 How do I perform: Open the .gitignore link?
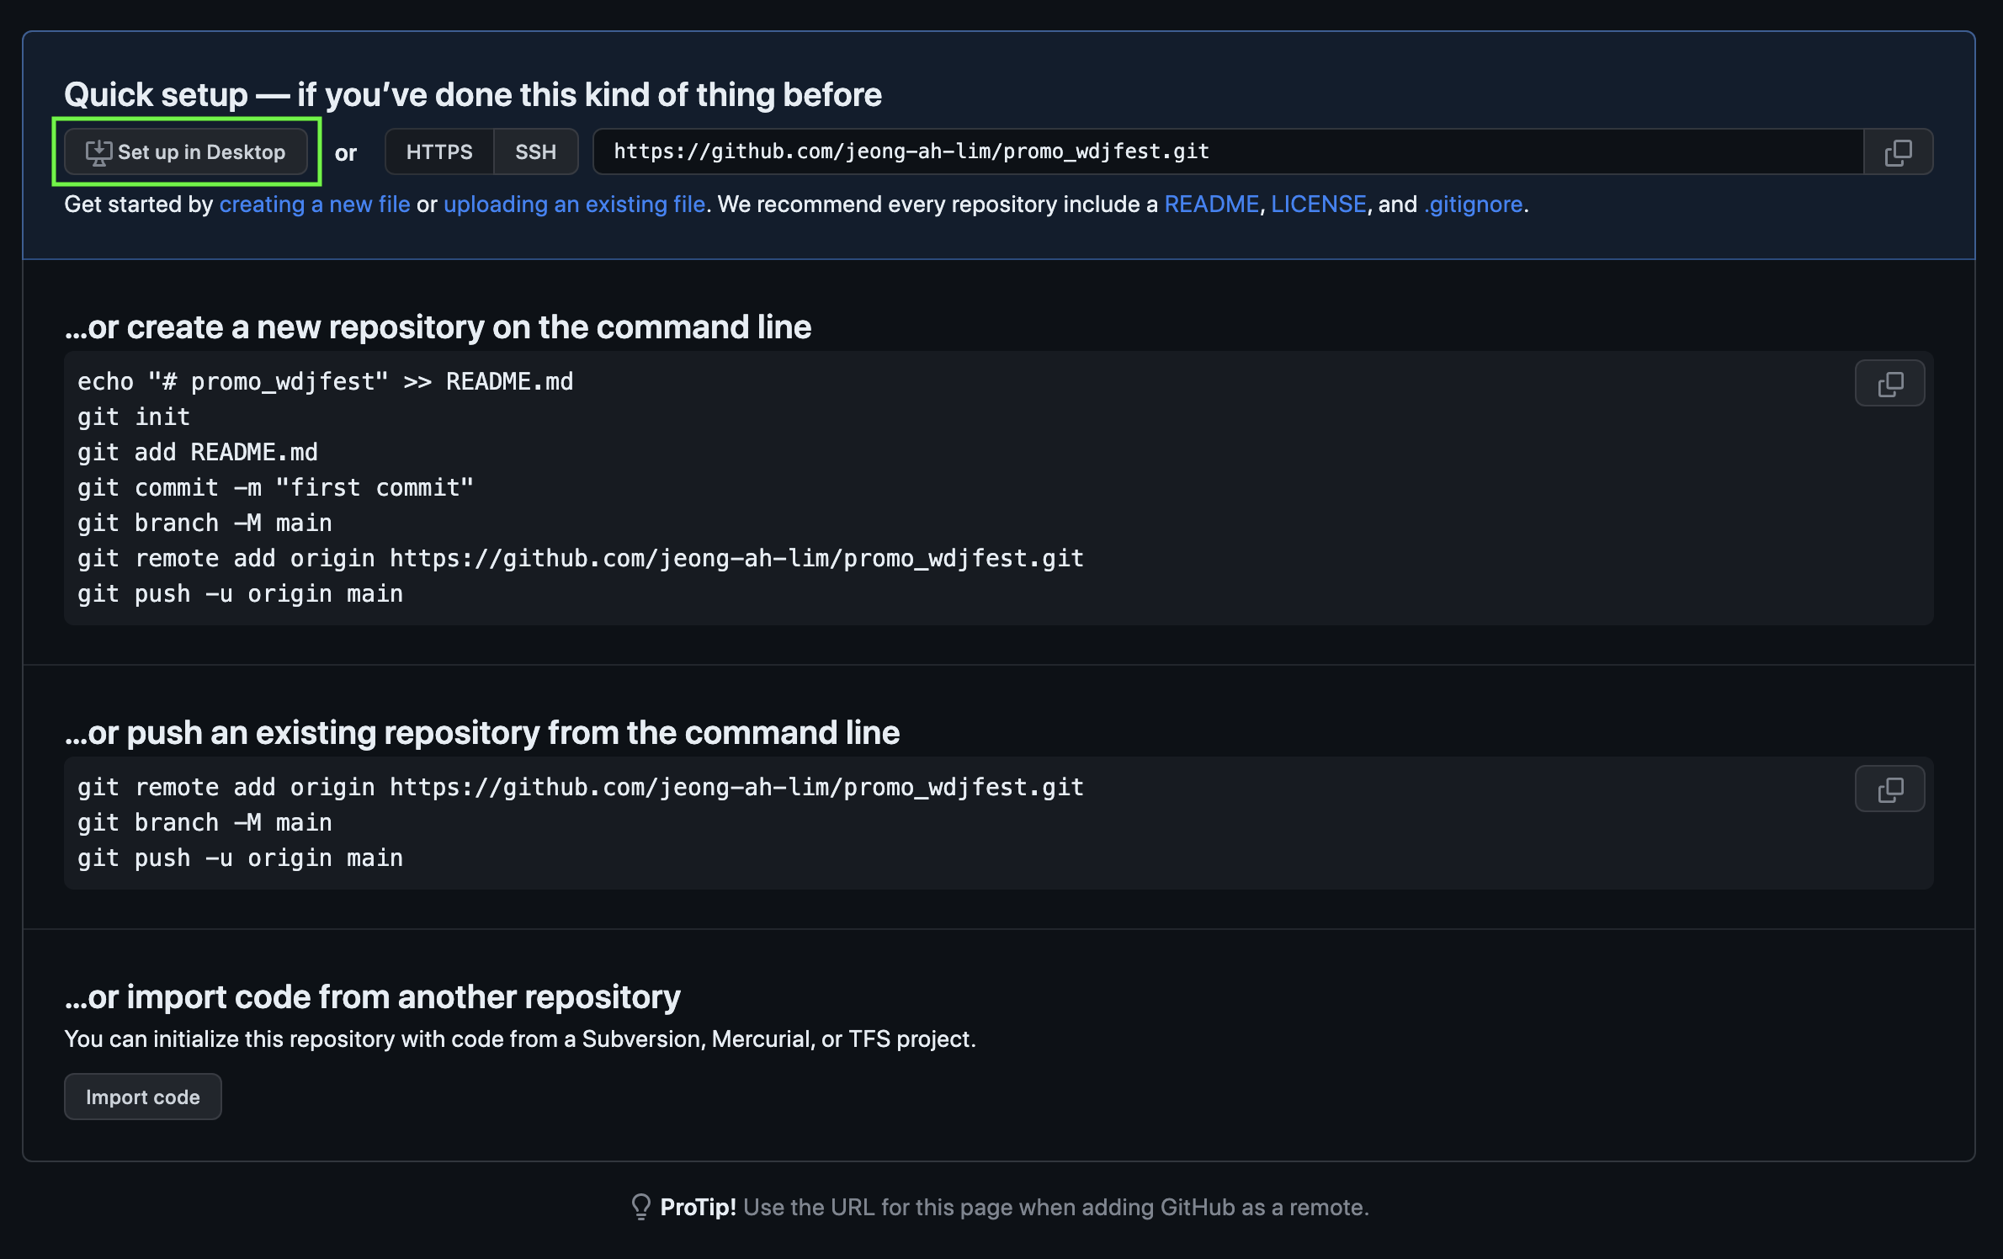click(x=1473, y=205)
